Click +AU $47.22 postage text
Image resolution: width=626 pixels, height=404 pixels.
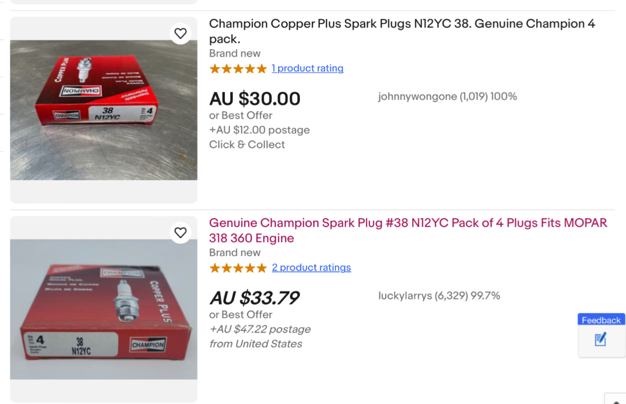coord(260,329)
